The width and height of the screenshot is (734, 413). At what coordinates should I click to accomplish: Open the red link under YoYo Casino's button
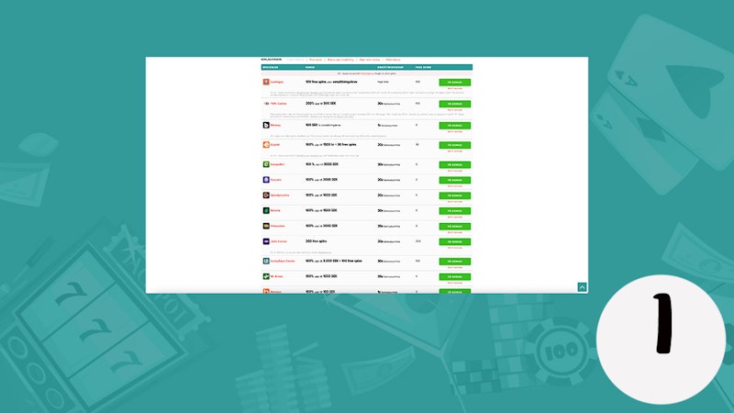coord(454,111)
